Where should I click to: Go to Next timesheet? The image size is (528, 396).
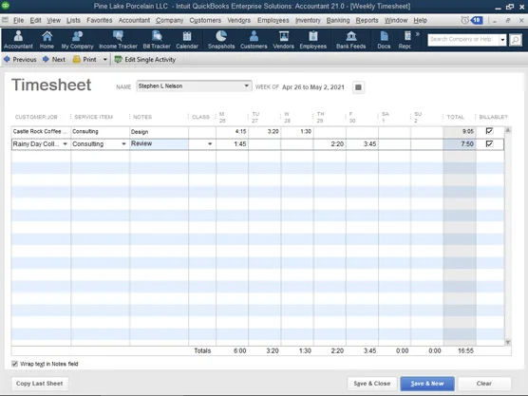[54, 60]
